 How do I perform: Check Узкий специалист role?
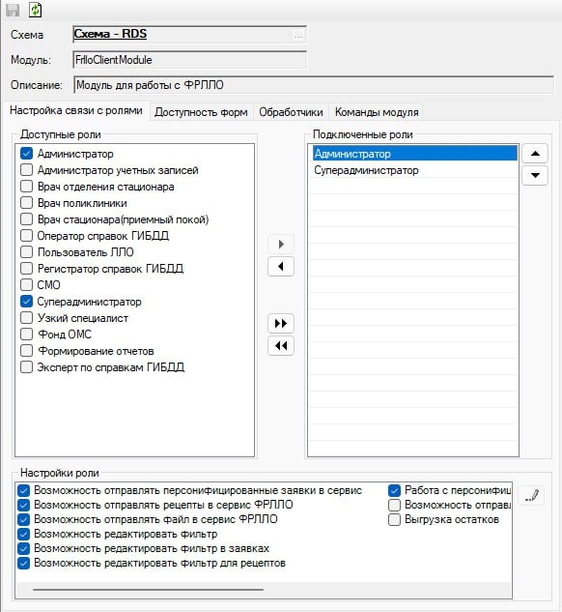click(x=26, y=318)
